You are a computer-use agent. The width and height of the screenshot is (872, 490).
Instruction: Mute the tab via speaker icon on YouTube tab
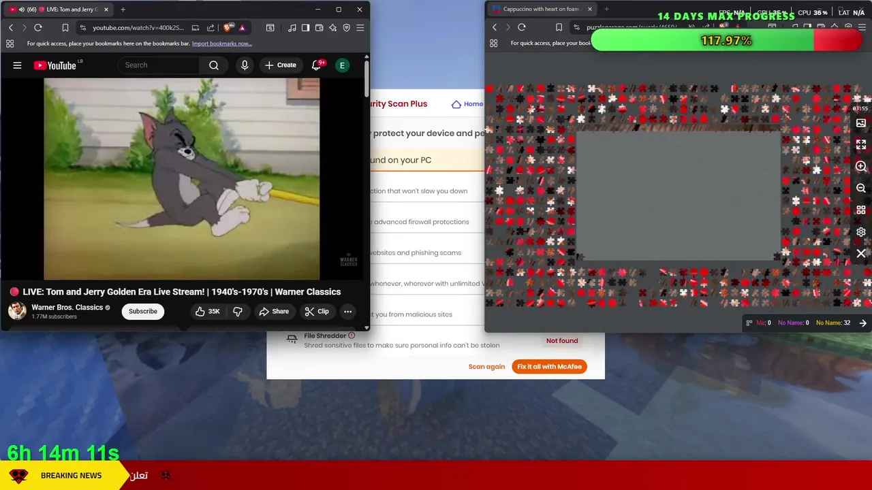[22, 10]
